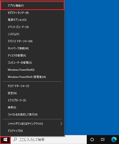The width and height of the screenshot is (119, 144).
Task: Open Cortana circle icon on taskbar
Action: click(92, 140)
